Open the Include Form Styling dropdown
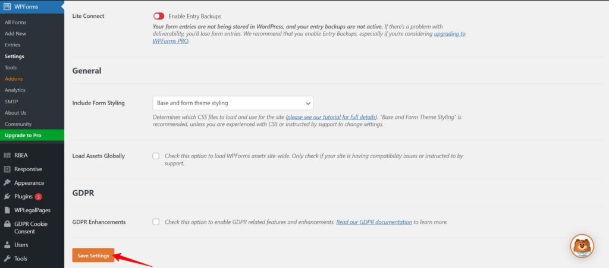The height and width of the screenshot is (268, 609). coord(233,103)
